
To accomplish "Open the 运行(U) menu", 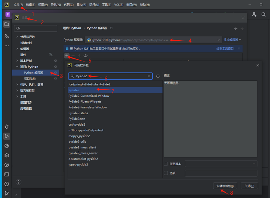I will click(x=94, y=5).
